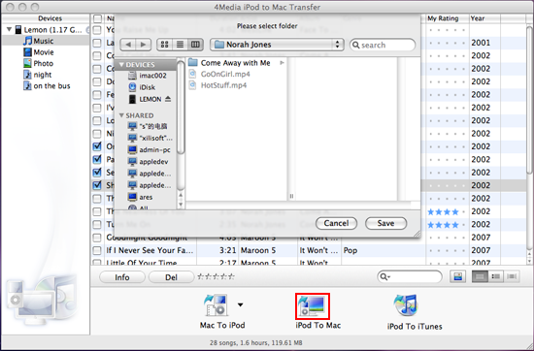Go back in the folder dialog
Screen dimensions: 534x351
pos(128,45)
